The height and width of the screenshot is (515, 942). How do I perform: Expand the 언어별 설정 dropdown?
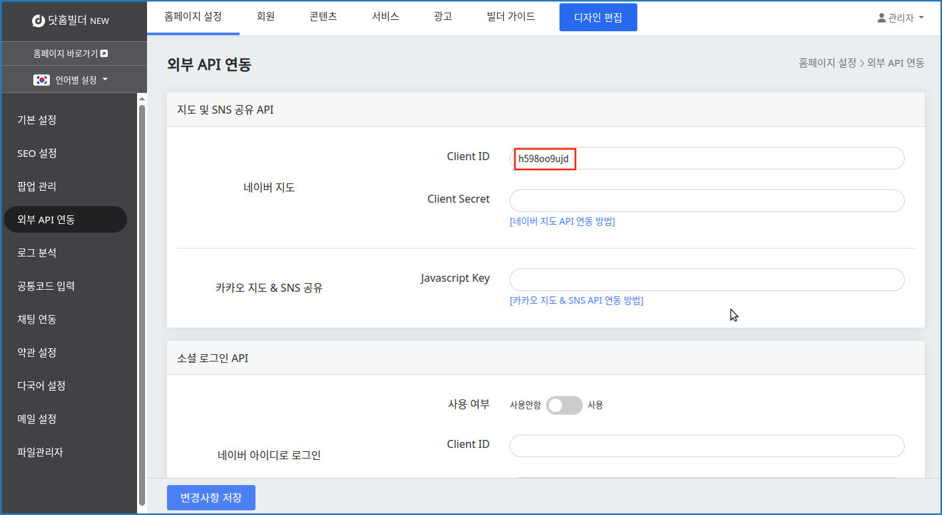point(105,80)
